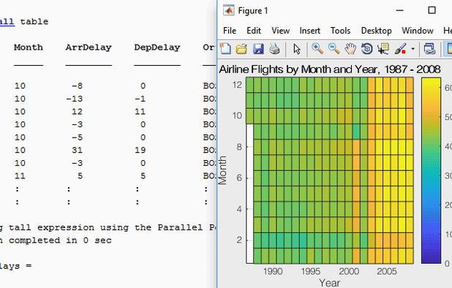Screen dimensions: 452x288
Task: Click the white blank 1987 column in heatmap
Action: 249,194
